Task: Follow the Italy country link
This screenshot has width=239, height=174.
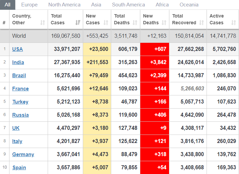Action: [17, 141]
